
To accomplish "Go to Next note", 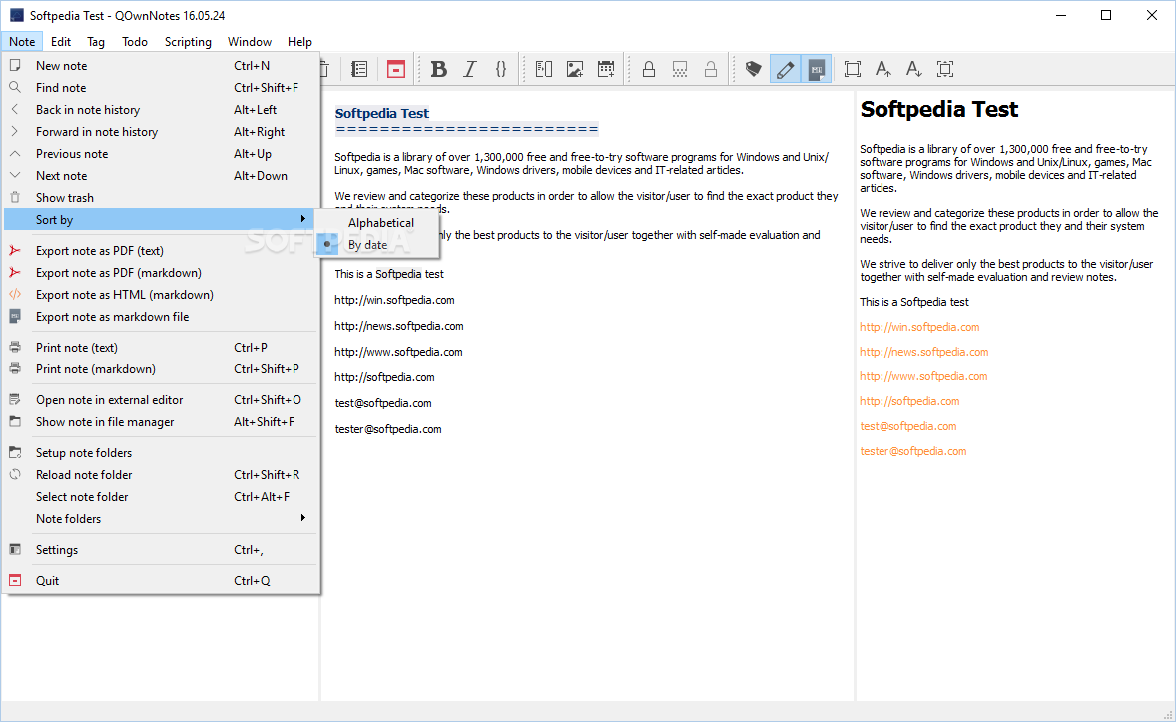I will [x=161, y=175].
